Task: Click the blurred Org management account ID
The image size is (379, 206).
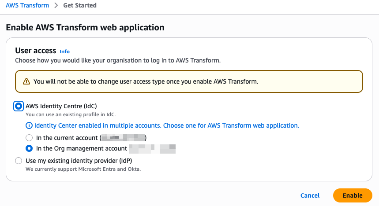Action: coord(152,148)
